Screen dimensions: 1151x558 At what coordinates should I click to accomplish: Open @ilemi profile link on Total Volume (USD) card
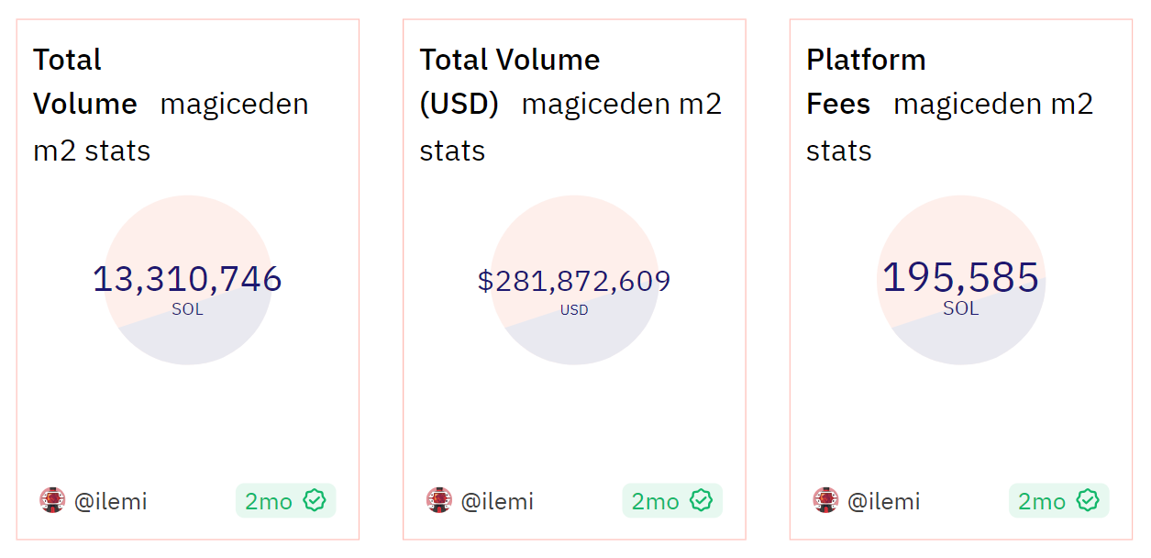pos(497,501)
